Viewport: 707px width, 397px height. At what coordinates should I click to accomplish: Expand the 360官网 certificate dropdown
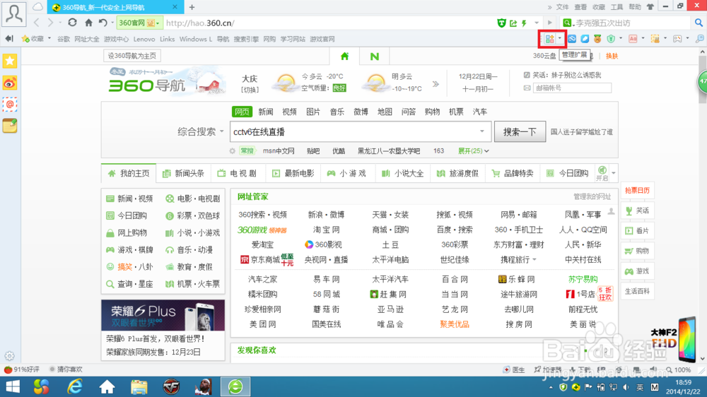coord(158,23)
